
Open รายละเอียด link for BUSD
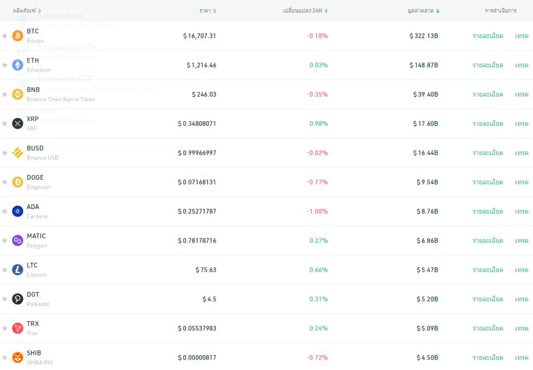(488, 153)
